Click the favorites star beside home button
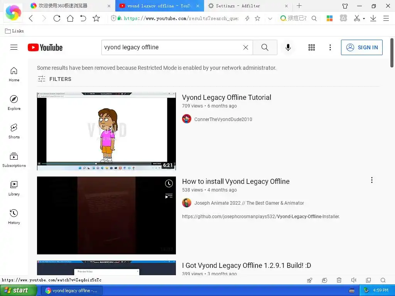Viewport: 395px width, 296px height. click(96, 18)
